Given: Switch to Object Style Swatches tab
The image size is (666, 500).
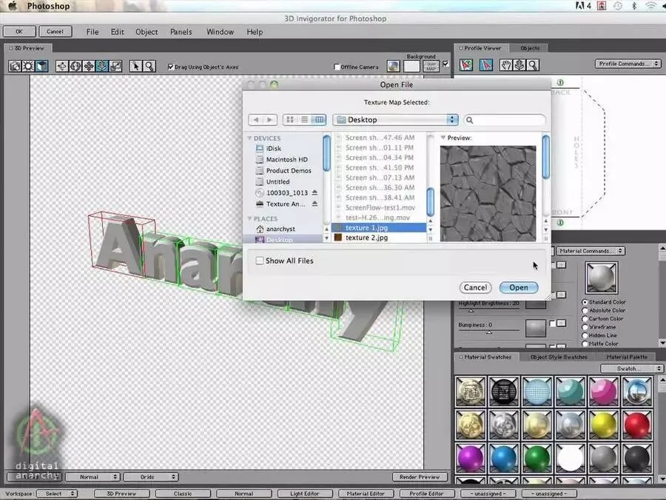Looking at the screenshot, I should (x=559, y=357).
